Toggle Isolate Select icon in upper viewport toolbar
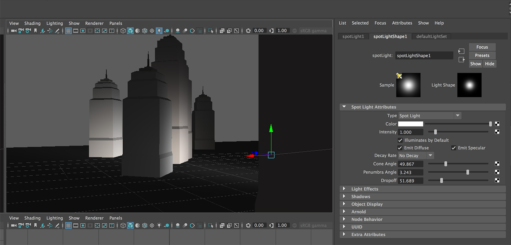 (211, 31)
